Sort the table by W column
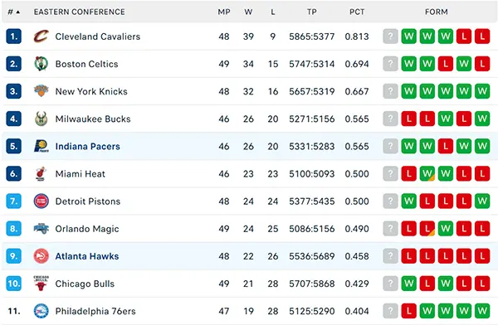 click(x=248, y=12)
